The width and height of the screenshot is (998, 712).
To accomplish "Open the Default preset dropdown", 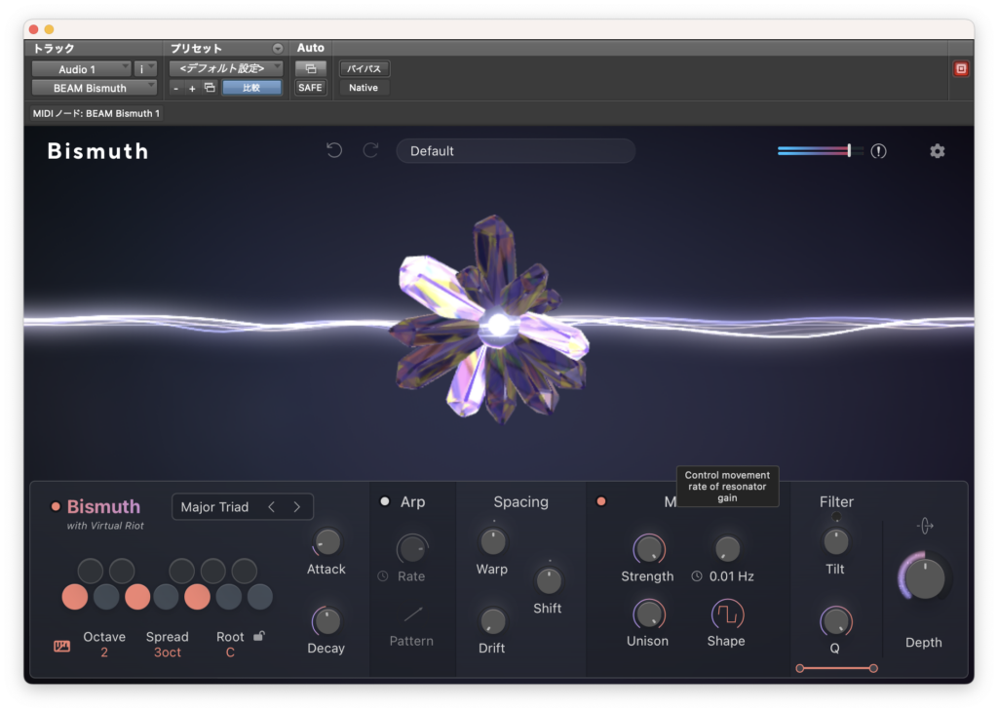I will coord(516,151).
